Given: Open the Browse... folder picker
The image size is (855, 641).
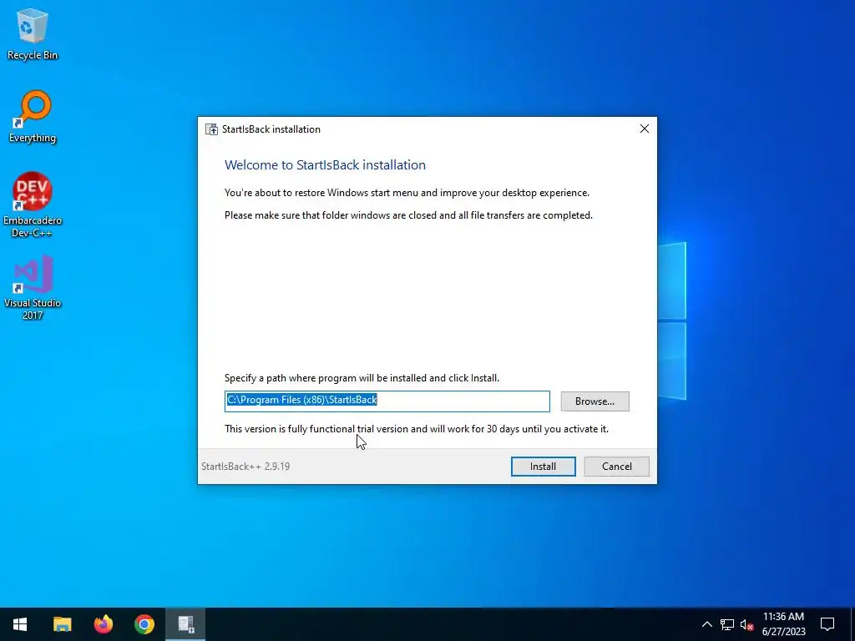Looking at the screenshot, I should tap(594, 401).
